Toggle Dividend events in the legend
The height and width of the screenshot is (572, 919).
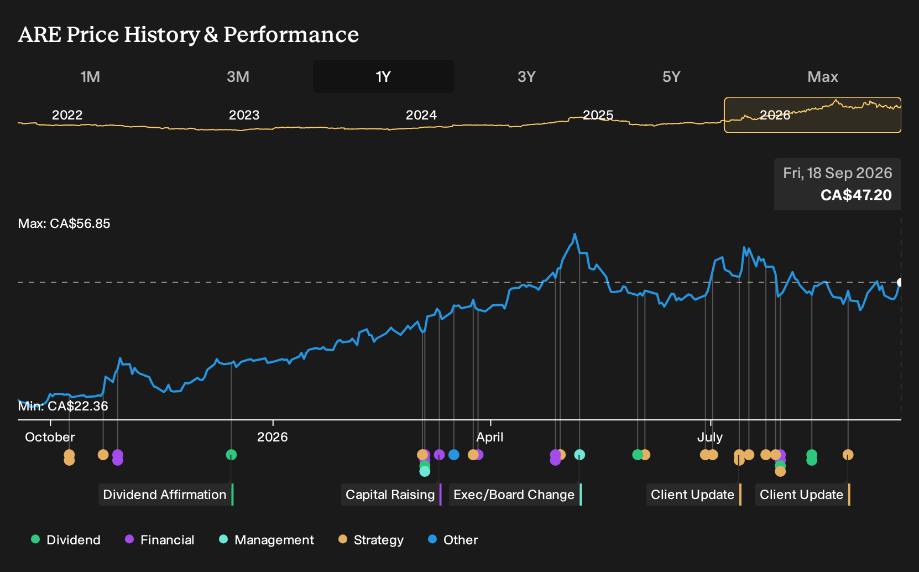[x=66, y=540]
